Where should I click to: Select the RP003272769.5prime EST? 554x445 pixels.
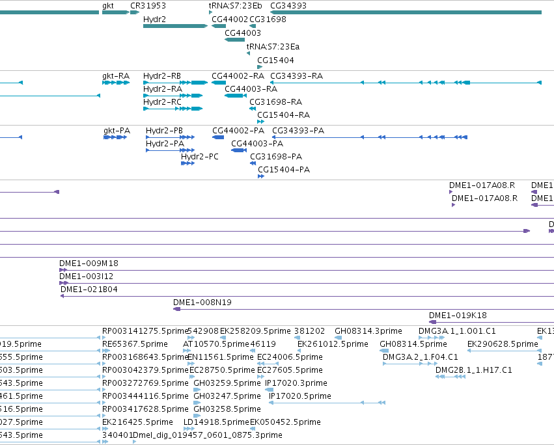coord(104,390)
